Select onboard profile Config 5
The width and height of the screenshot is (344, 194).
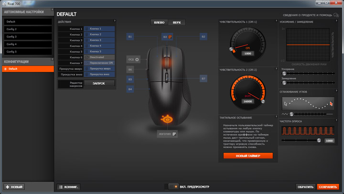coord(28,52)
